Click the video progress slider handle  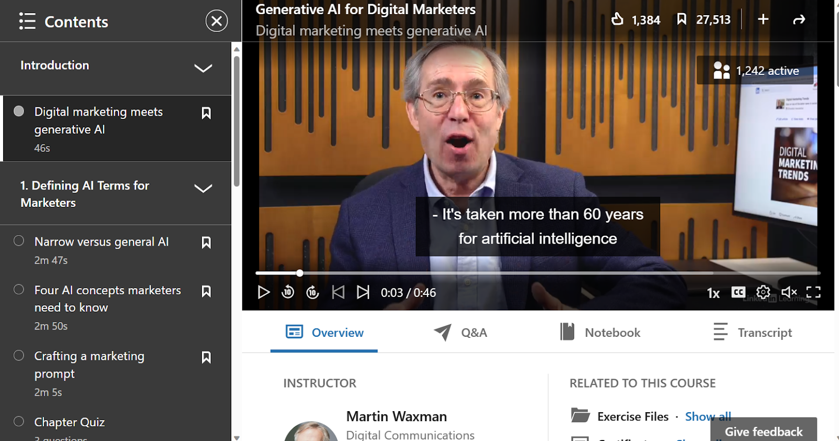pyautogui.click(x=299, y=273)
